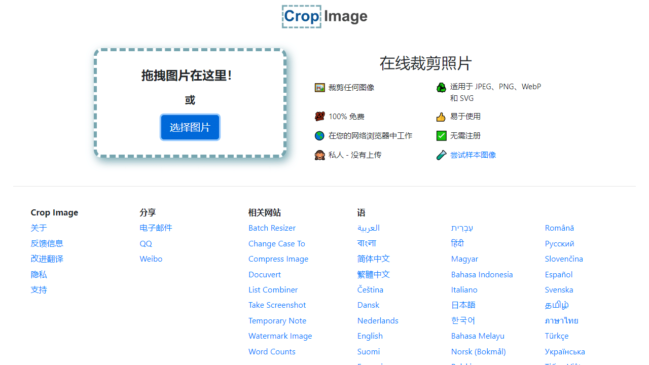Click the 选择图片 button

click(190, 127)
